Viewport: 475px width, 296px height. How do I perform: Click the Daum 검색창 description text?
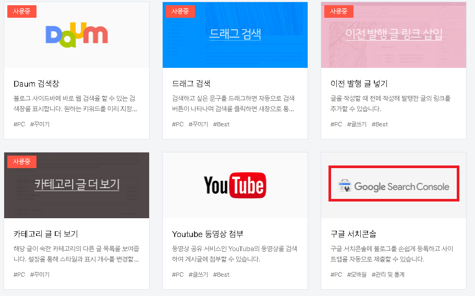coord(75,103)
